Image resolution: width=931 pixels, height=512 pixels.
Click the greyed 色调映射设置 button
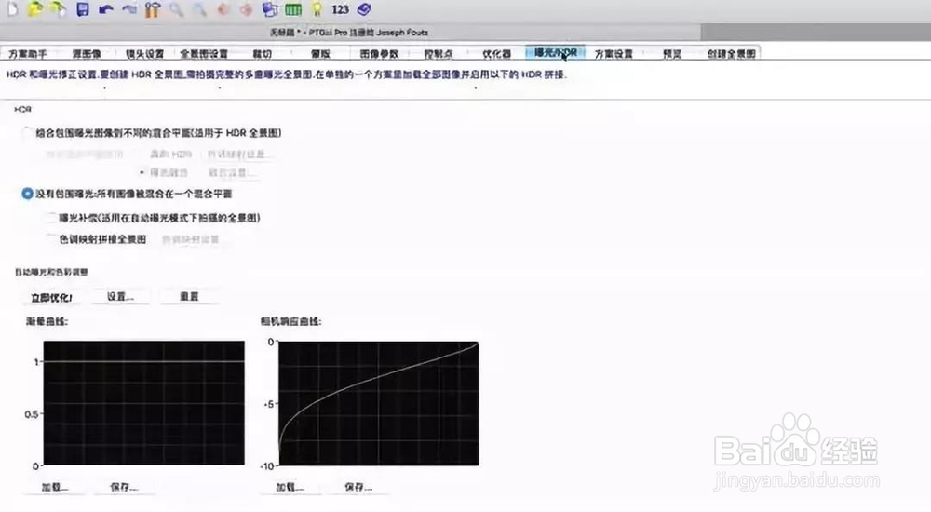(x=191, y=239)
